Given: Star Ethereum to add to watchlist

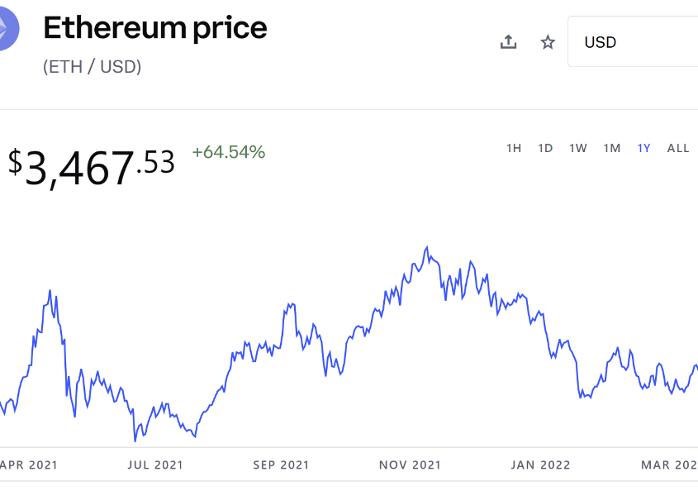Looking at the screenshot, I should pos(548,42).
